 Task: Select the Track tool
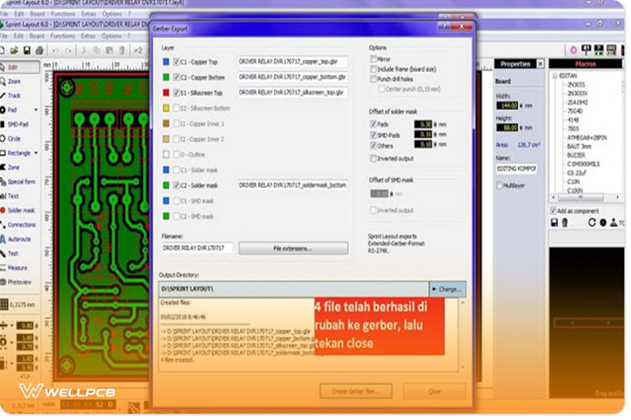point(13,96)
